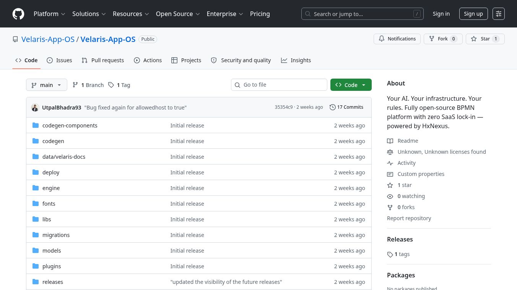
Task: Click the folder icon in the codegen row
Action: pyautogui.click(x=36, y=141)
